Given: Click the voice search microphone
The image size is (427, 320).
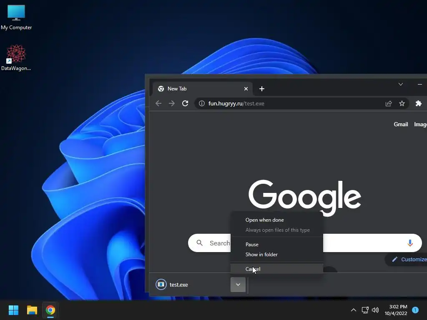Looking at the screenshot, I should (410, 243).
